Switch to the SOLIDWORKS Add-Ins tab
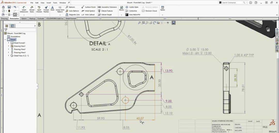Screen dimensions: 279x133 55,19
